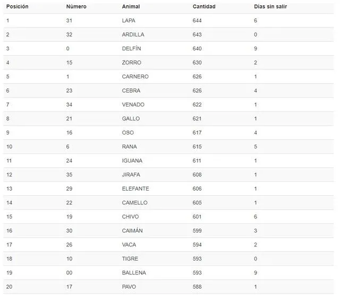340x295 pixels.
Task: Click the ZORRO animal entry
Action: 131,62
